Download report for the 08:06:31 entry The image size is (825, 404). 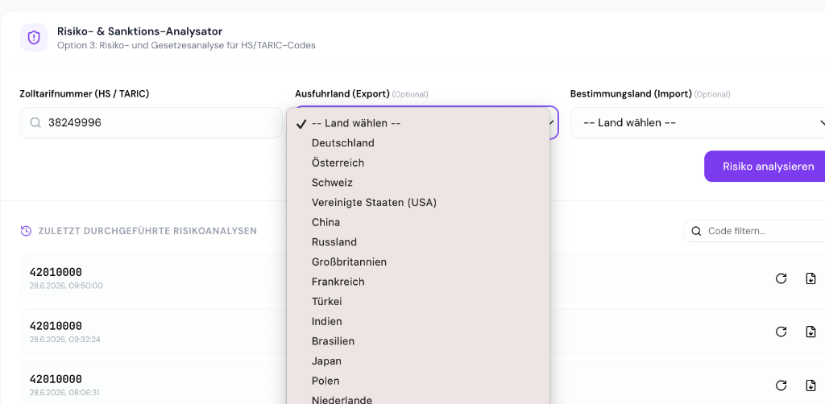tap(810, 385)
